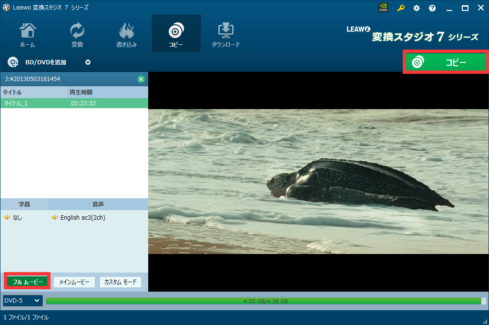The width and height of the screenshot is (489, 325).
Task: Start copying with the green コピー button
Action: (x=446, y=62)
